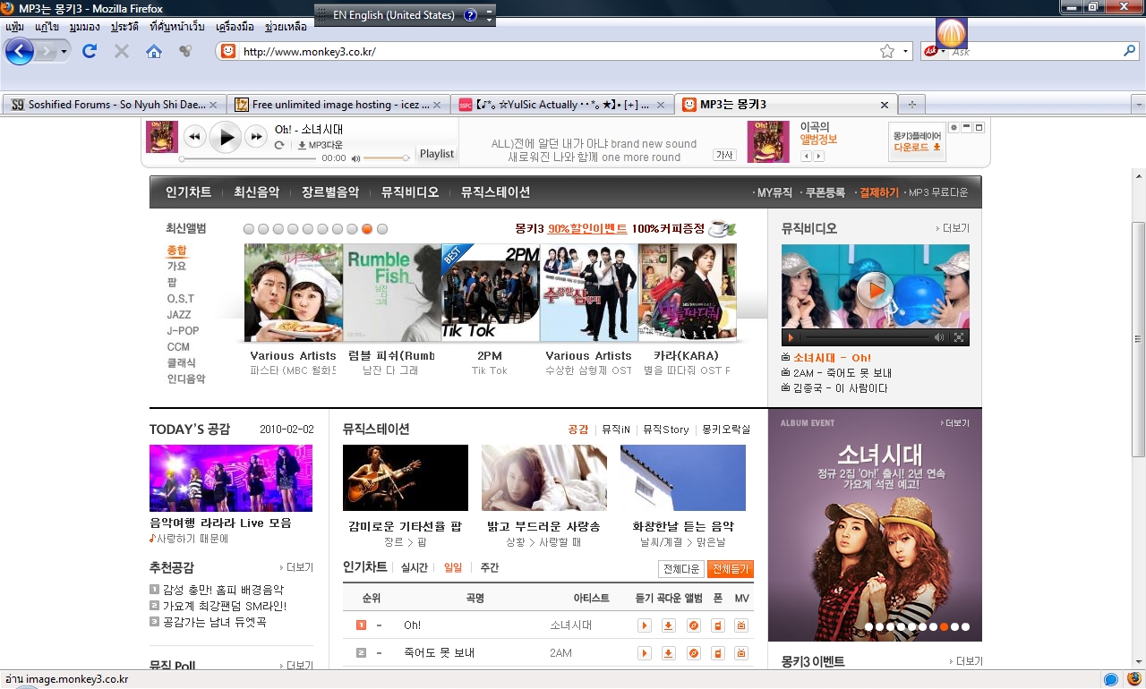Select first dot on the album event banner

coord(868,626)
